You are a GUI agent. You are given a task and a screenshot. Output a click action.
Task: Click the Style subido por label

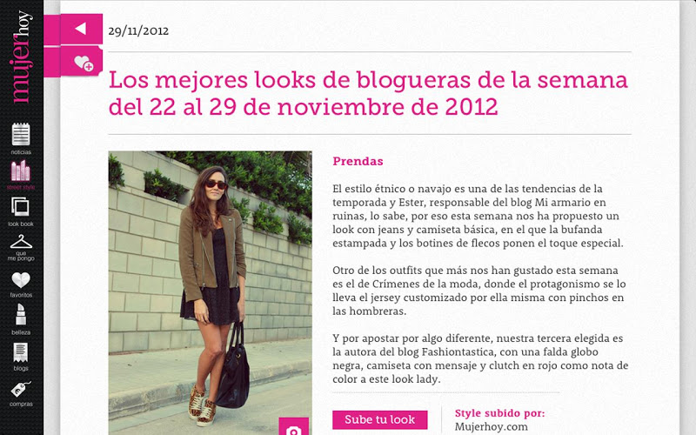[499, 413]
